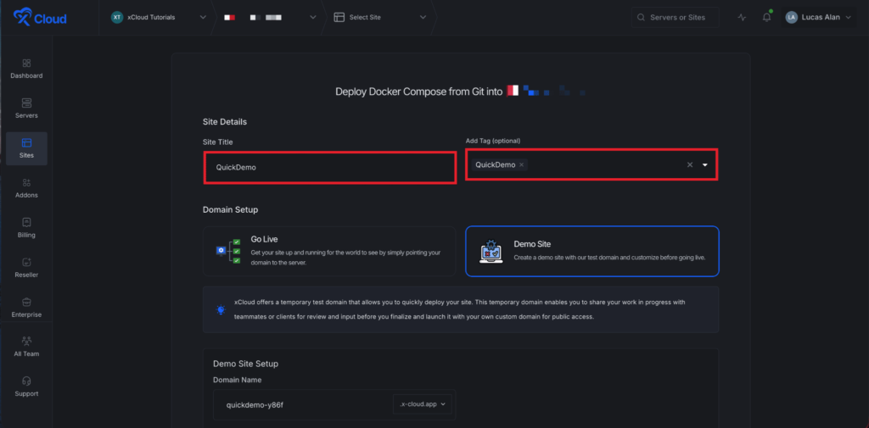Image resolution: width=869 pixels, height=428 pixels.
Task: Go to Servers in sidebar
Action: click(26, 108)
